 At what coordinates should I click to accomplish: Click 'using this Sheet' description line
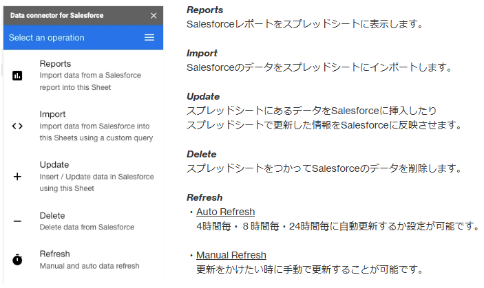[x=67, y=188]
